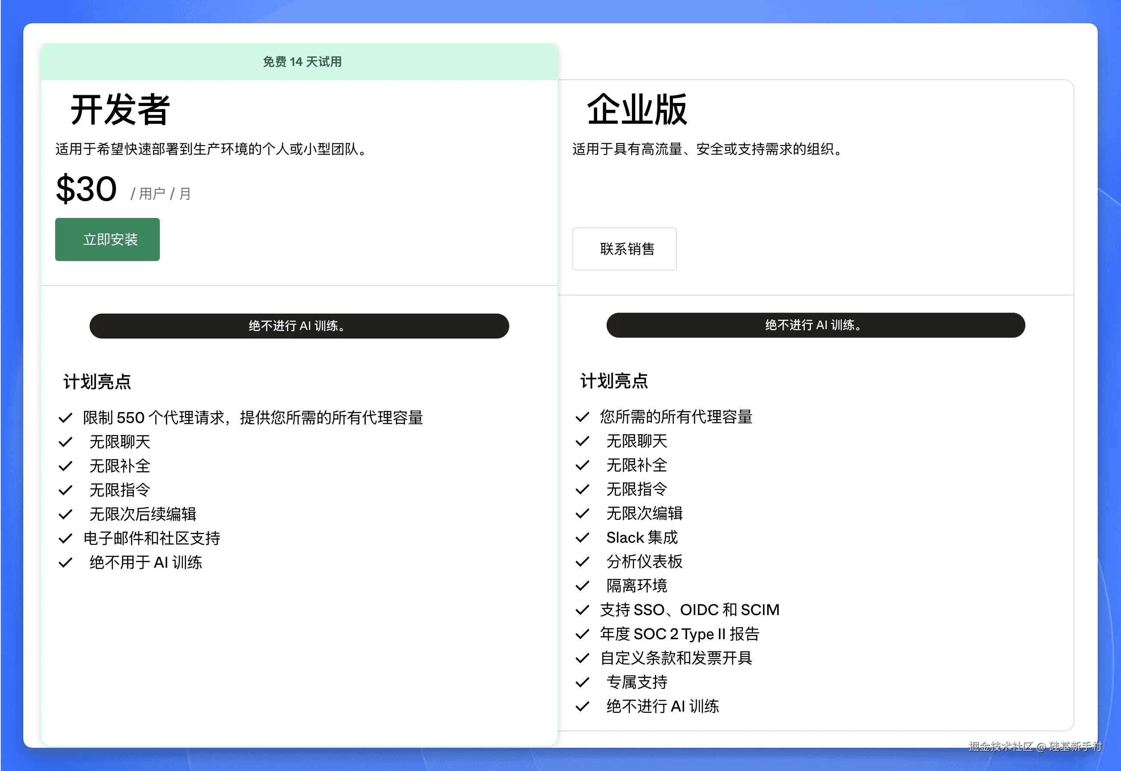Click the 开发者 plan heading
This screenshot has width=1121, height=771.
click(x=120, y=110)
